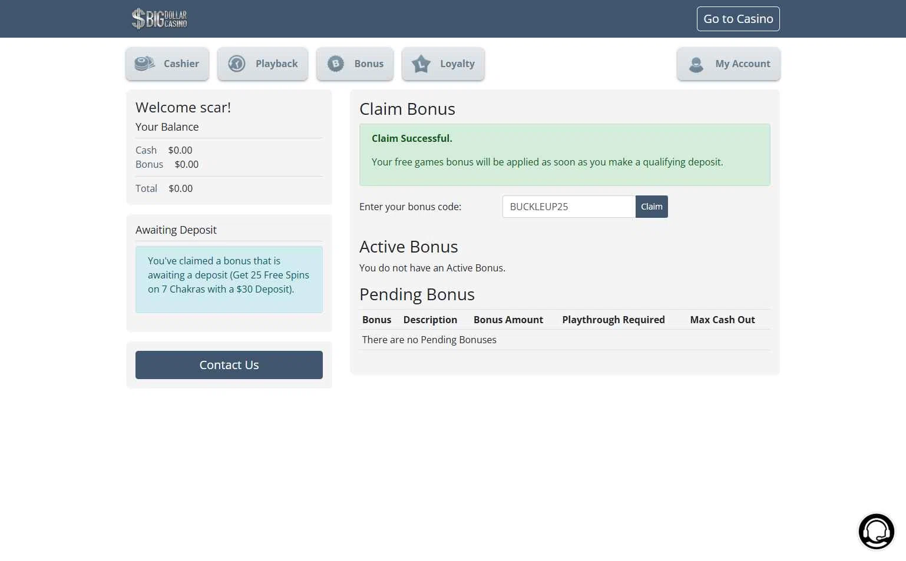
Task: Click the free games bonus qualifying deposit message
Action: pos(547,162)
